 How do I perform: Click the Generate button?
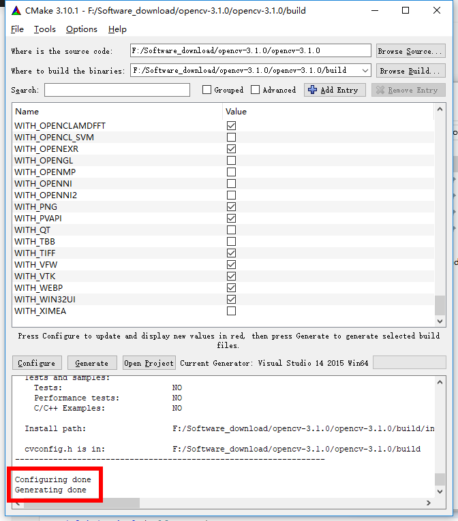[92, 363]
